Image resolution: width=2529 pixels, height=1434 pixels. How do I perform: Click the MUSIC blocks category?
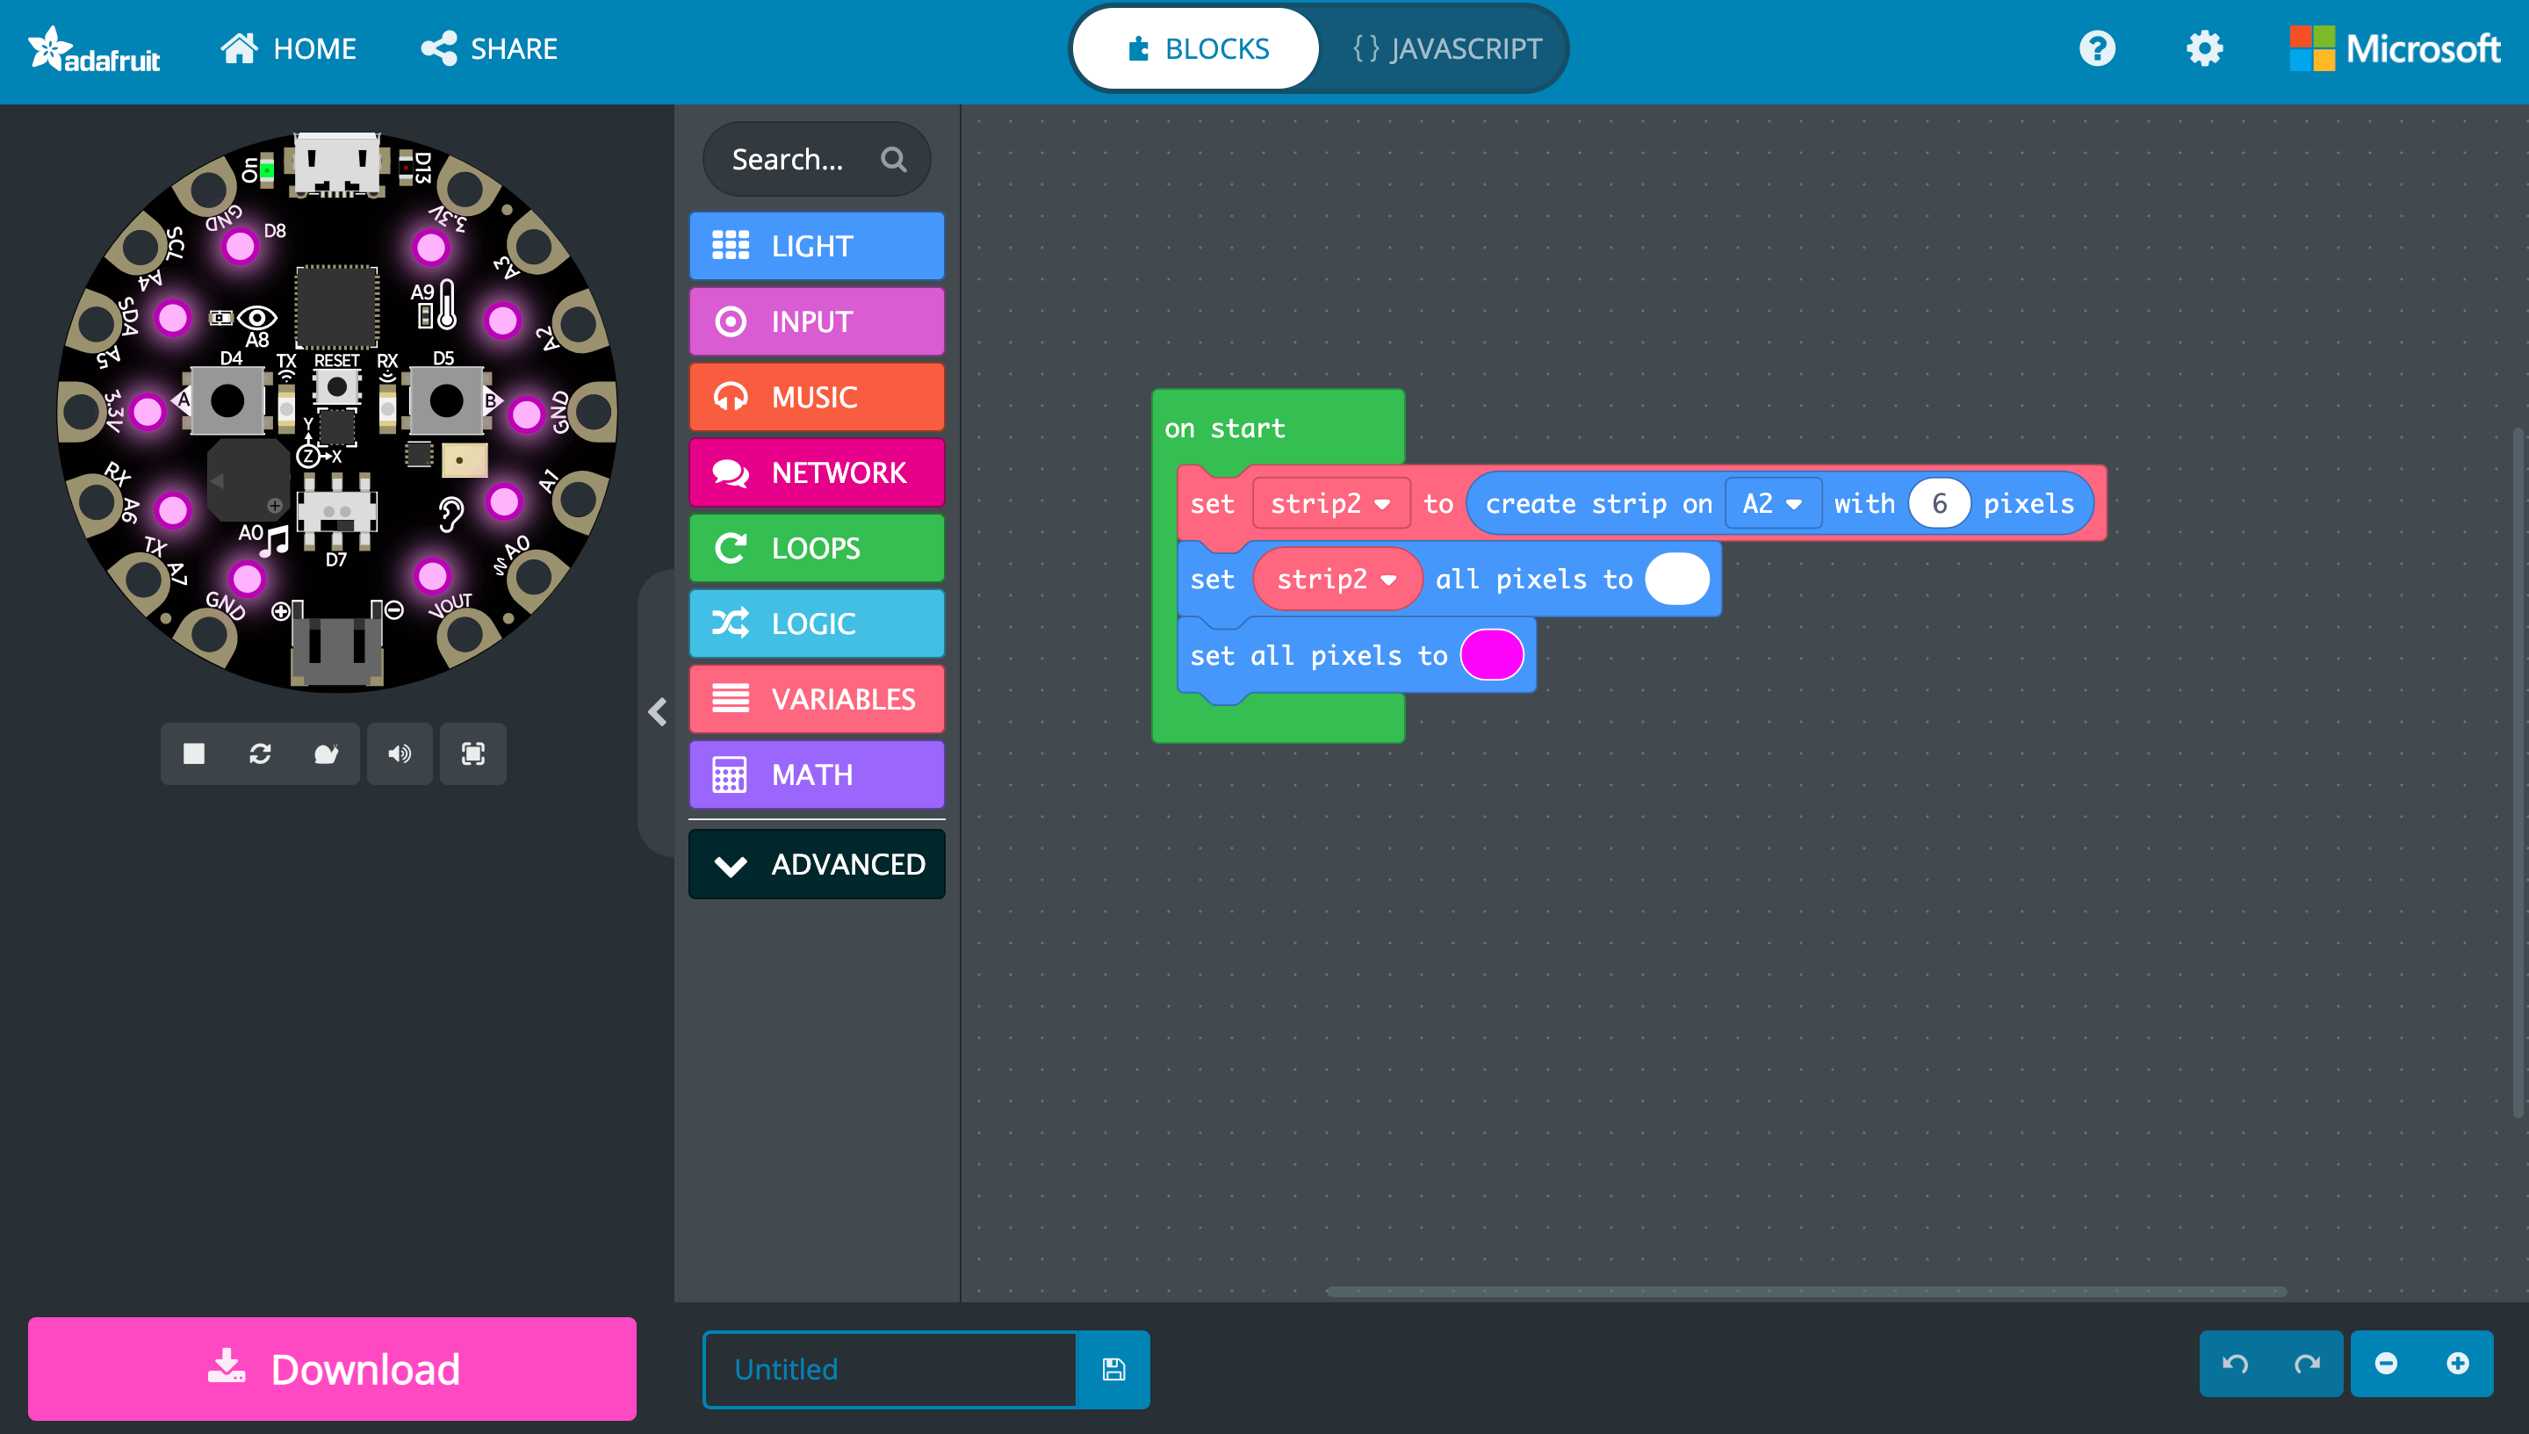(x=817, y=396)
